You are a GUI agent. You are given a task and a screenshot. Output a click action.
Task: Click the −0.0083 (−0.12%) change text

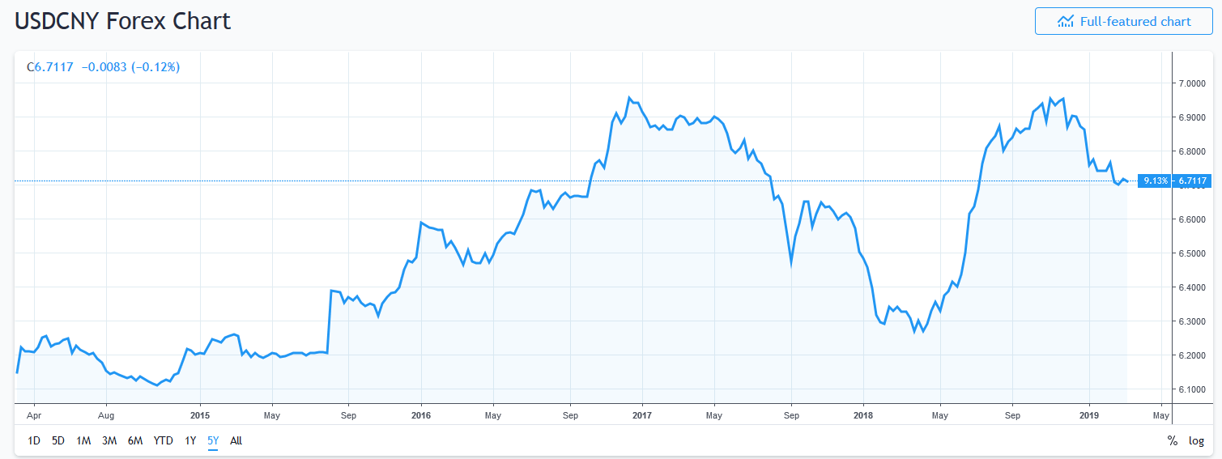(130, 67)
